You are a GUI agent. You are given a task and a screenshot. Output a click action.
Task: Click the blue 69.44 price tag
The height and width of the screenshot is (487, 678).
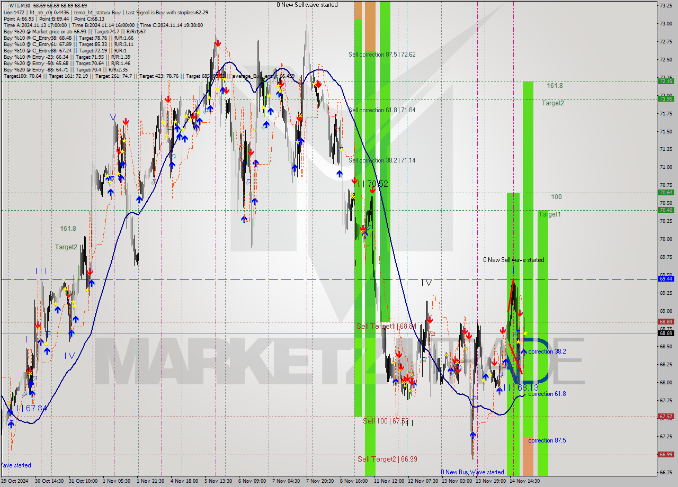(x=666, y=278)
